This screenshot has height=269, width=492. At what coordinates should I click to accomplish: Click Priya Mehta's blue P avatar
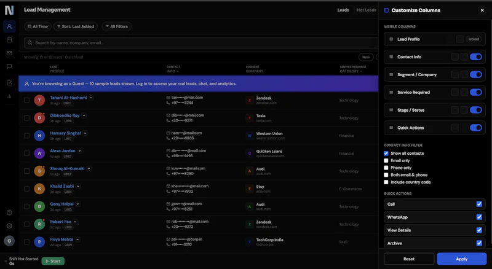point(39,242)
